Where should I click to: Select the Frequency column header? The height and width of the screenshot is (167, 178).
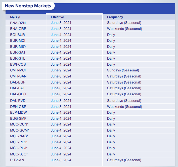point(115,17)
